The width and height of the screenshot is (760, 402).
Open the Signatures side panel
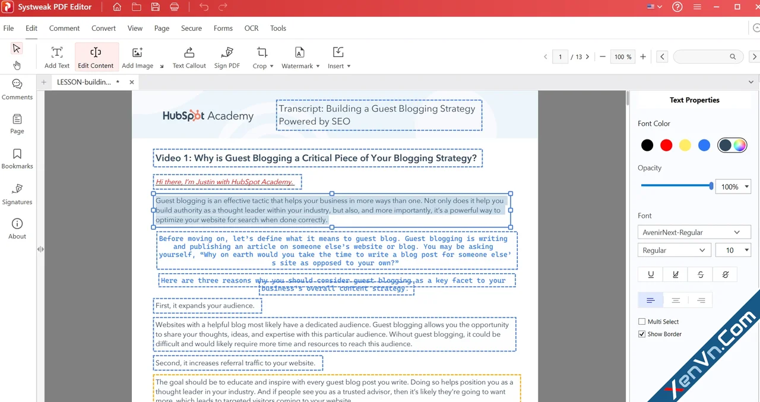click(x=17, y=194)
